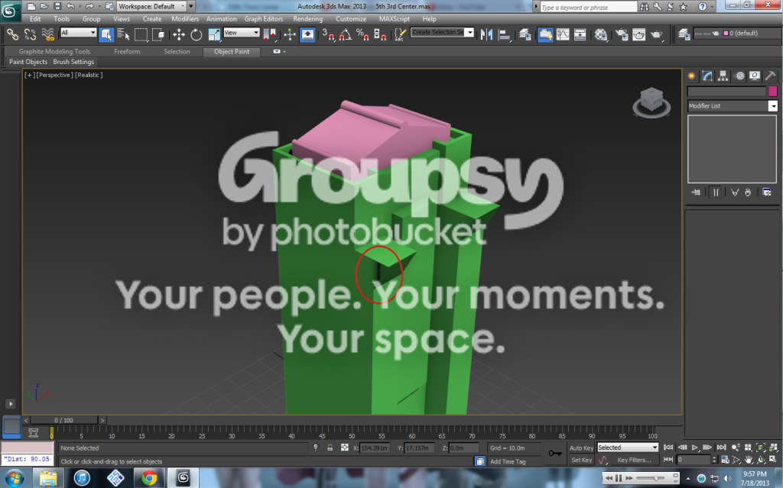This screenshot has width=783, height=488.
Task: Switch to the Freeform ribbon tab
Action: 127,51
